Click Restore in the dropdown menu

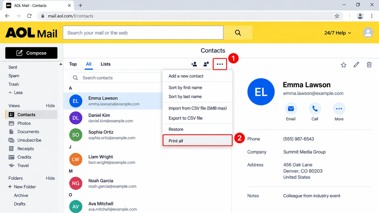point(197,129)
